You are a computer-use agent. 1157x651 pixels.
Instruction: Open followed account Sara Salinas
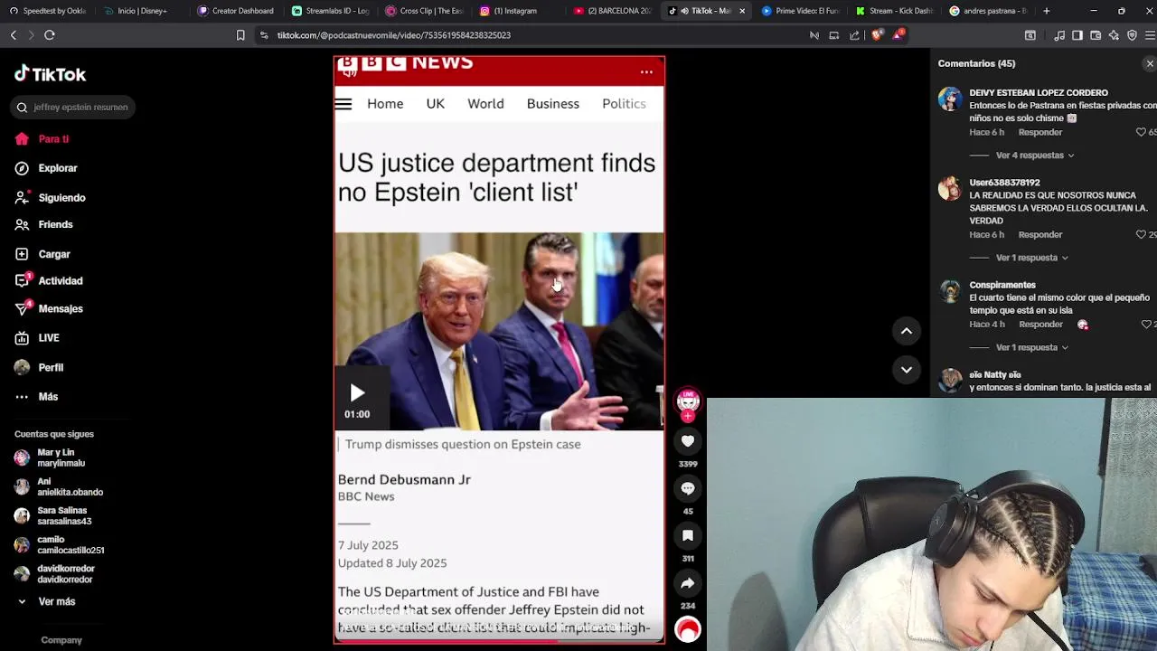(x=54, y=515)
